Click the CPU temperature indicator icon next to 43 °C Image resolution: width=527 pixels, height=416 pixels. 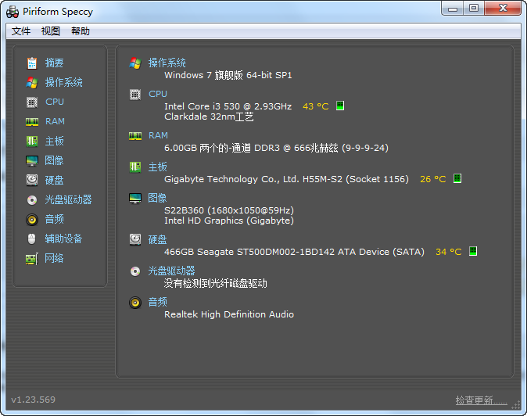(340, 106)
